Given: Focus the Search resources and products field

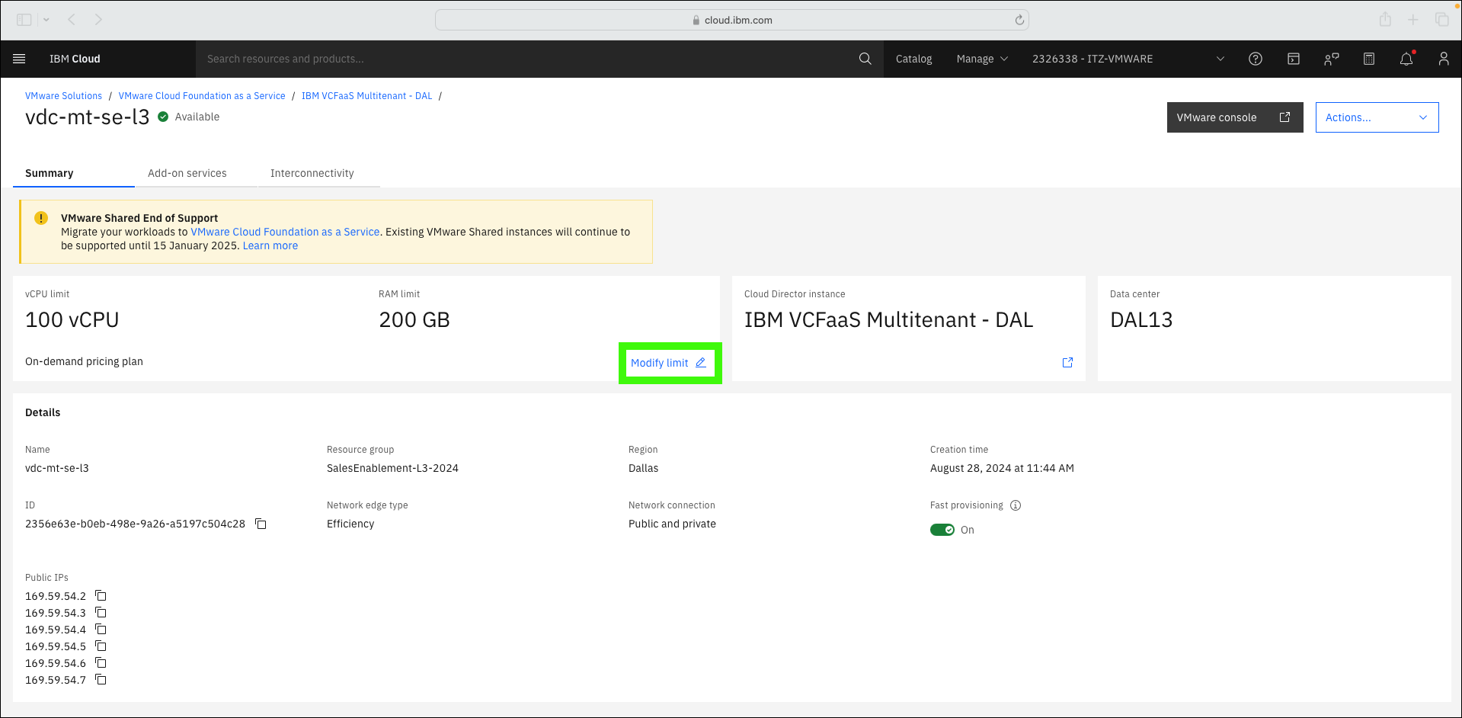Looking at the screenshot, I should click(x=526, y=59).
